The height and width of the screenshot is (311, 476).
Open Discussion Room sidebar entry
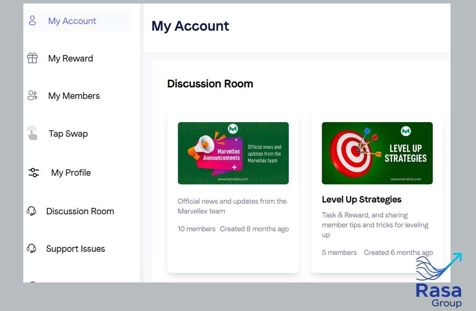[80, 211]
